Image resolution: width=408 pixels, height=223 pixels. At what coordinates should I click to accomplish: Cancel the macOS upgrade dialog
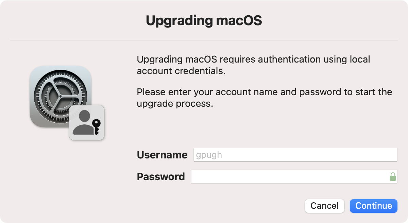(x=325, y=206)
